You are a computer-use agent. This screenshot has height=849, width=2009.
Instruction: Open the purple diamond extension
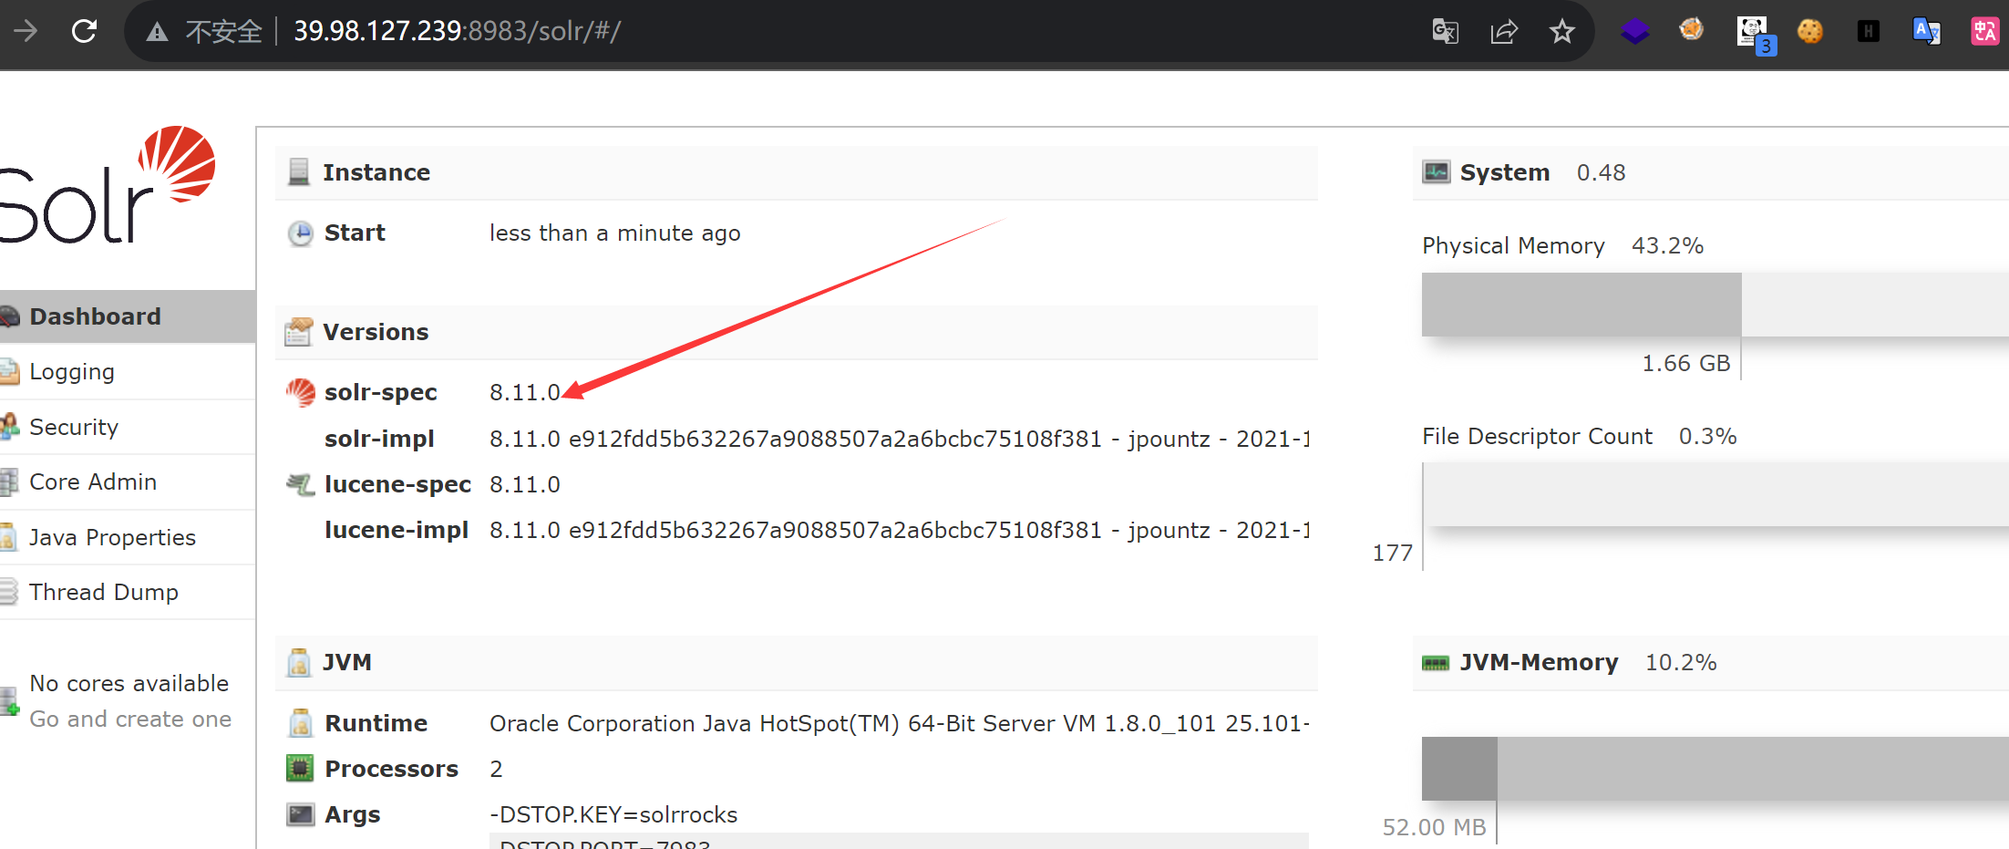pos(1634,32)
